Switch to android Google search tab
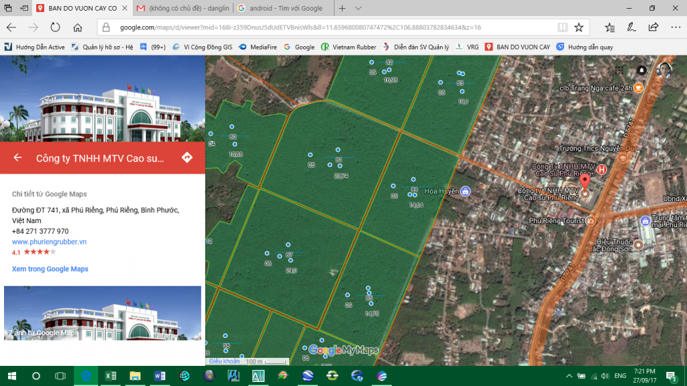 click(283, 8)
